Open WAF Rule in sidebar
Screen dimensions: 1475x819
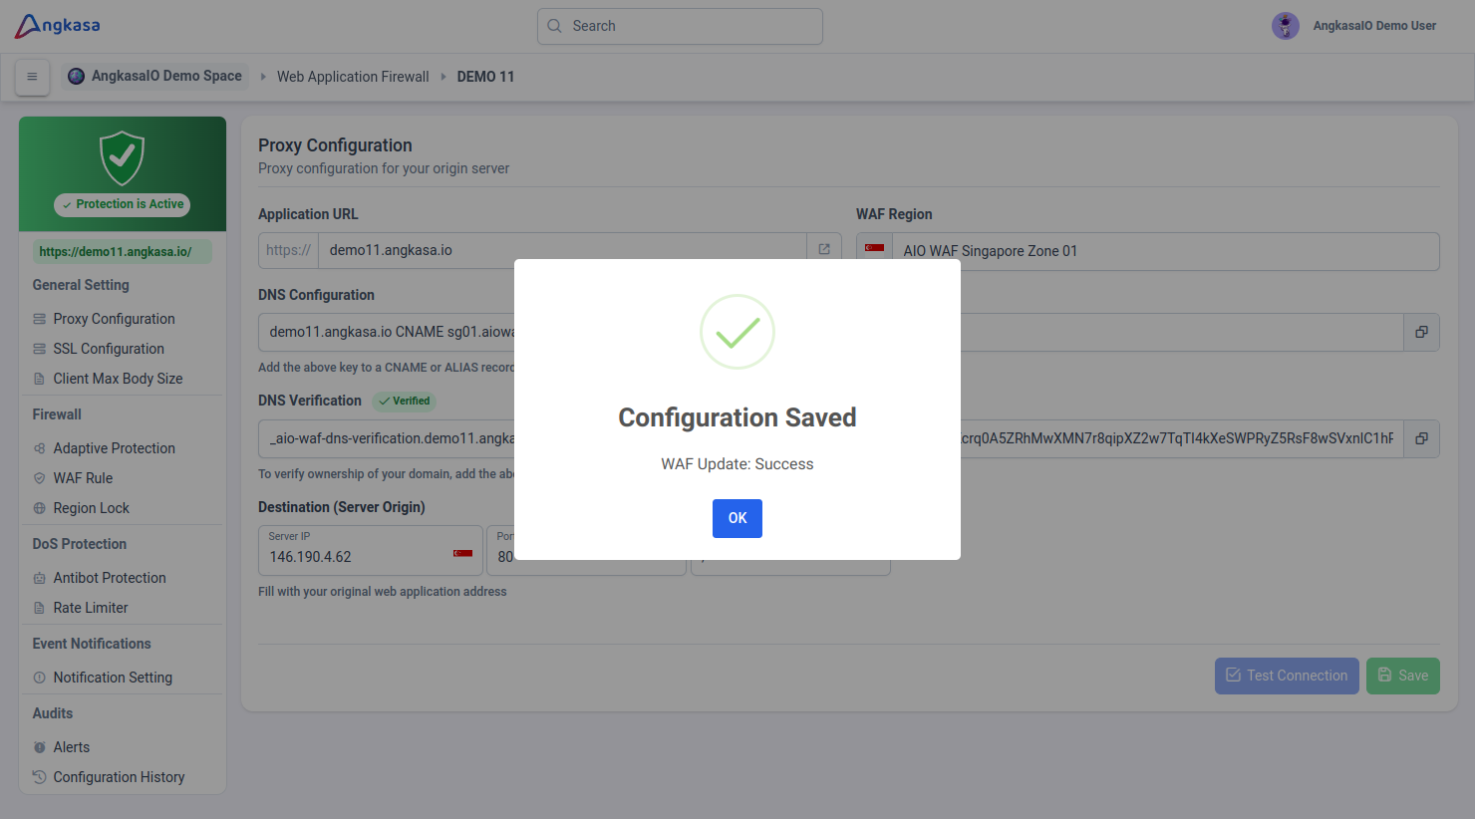83,478
